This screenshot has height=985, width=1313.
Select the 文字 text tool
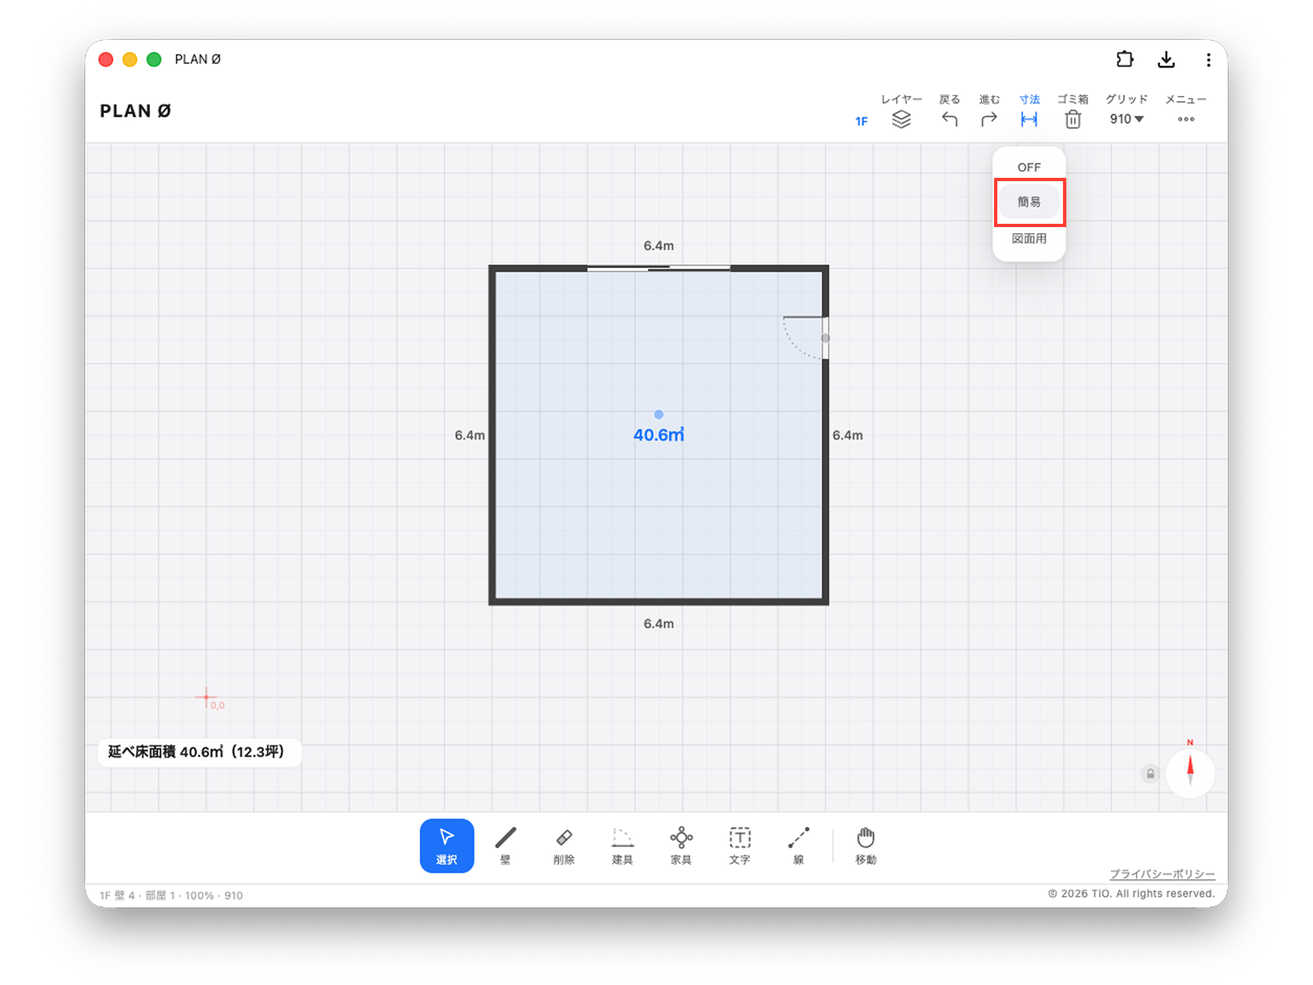740,845
